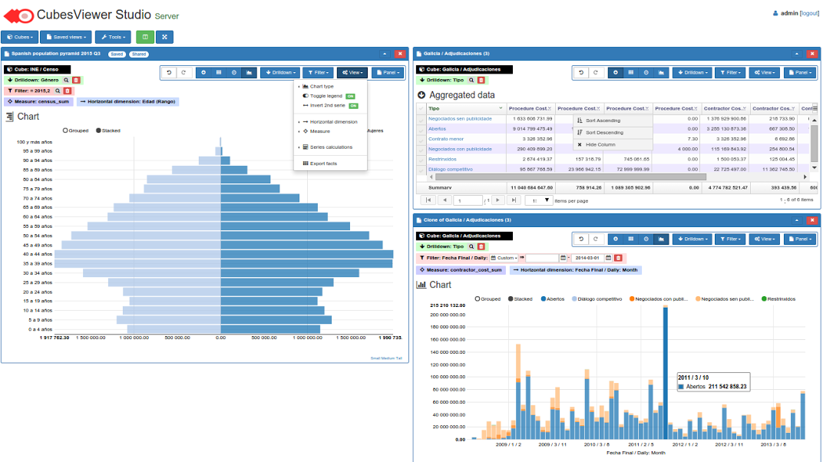The width and height of the screenshot is (823, 462).
Task: Open Filter dropdown in pyramid panel
Action: pos(318,72)
